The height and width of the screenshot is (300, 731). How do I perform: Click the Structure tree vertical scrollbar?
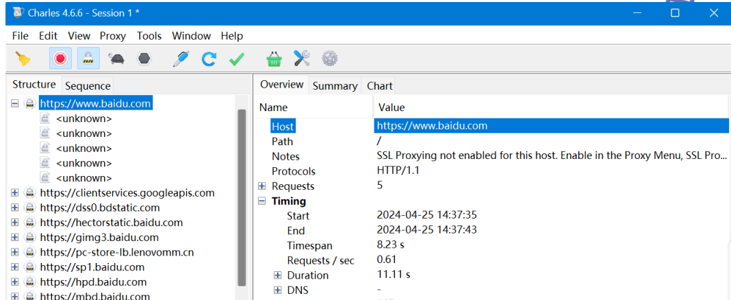click(242, 197)
